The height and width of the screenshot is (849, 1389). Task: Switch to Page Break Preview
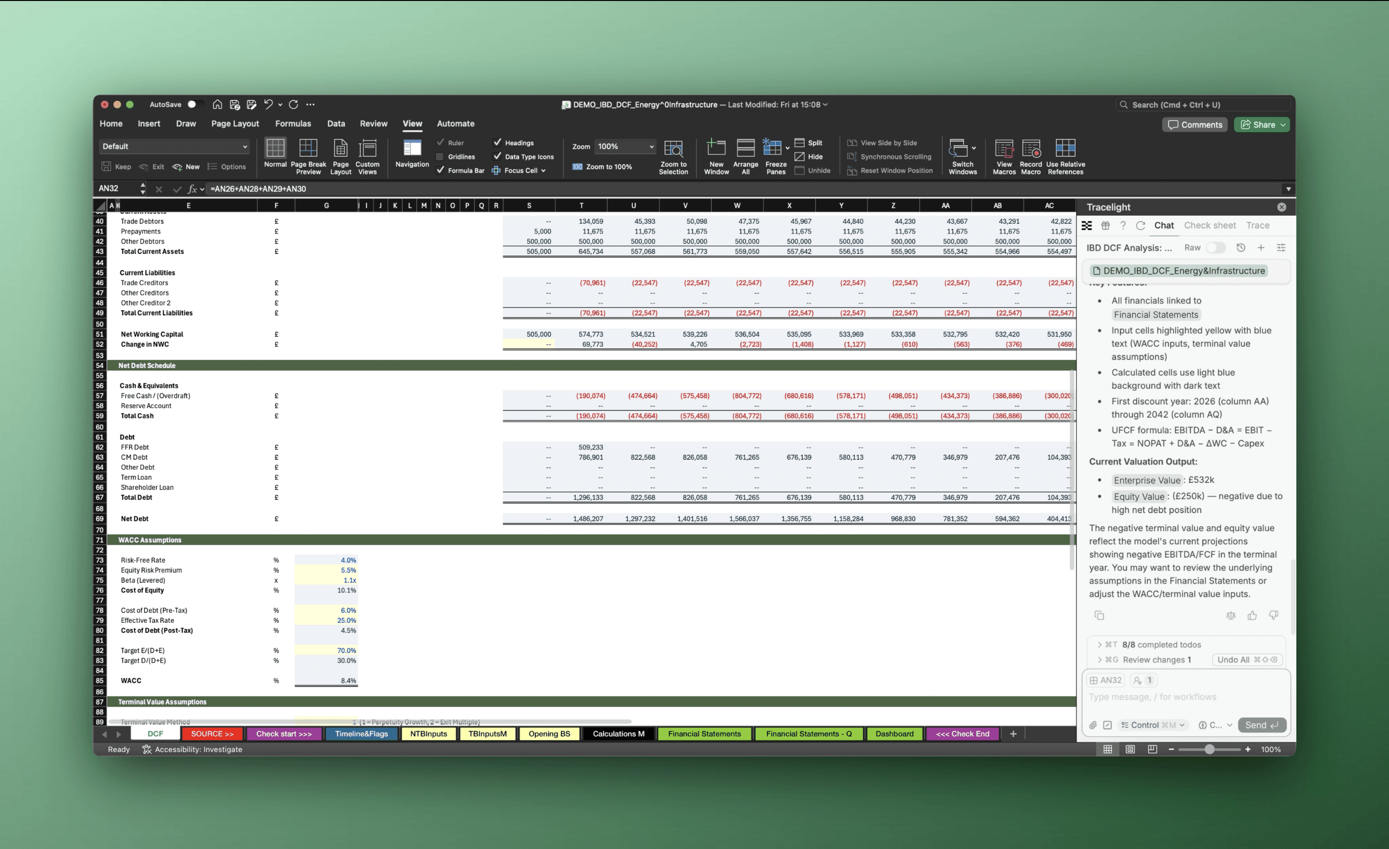308,149
